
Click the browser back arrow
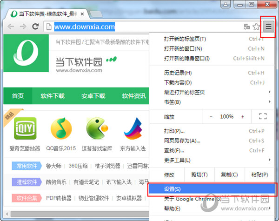(x=10, y=27)
